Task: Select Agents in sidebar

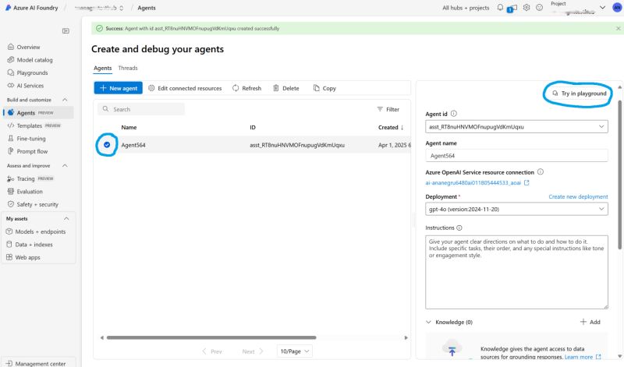Action: [x=38, y=113]
